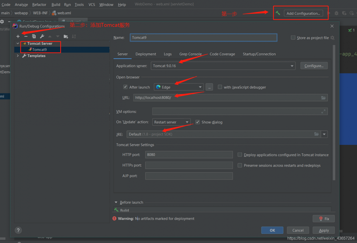Enable Preserve sessions across restarts and redeploys
The width and height of the screenshot is (357, 243).
click(x=240, y=165)
